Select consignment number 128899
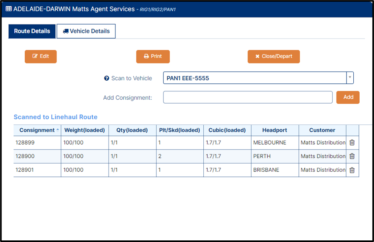Image resolution: width=374 pixels, height=242 pixels. pyautogui.click(x=25, y=142)
